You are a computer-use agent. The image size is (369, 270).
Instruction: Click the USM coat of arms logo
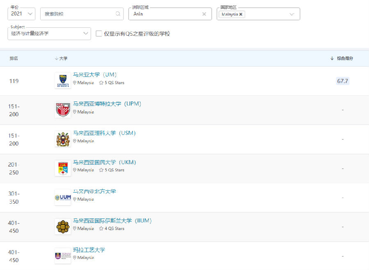(x=63, y=139)
